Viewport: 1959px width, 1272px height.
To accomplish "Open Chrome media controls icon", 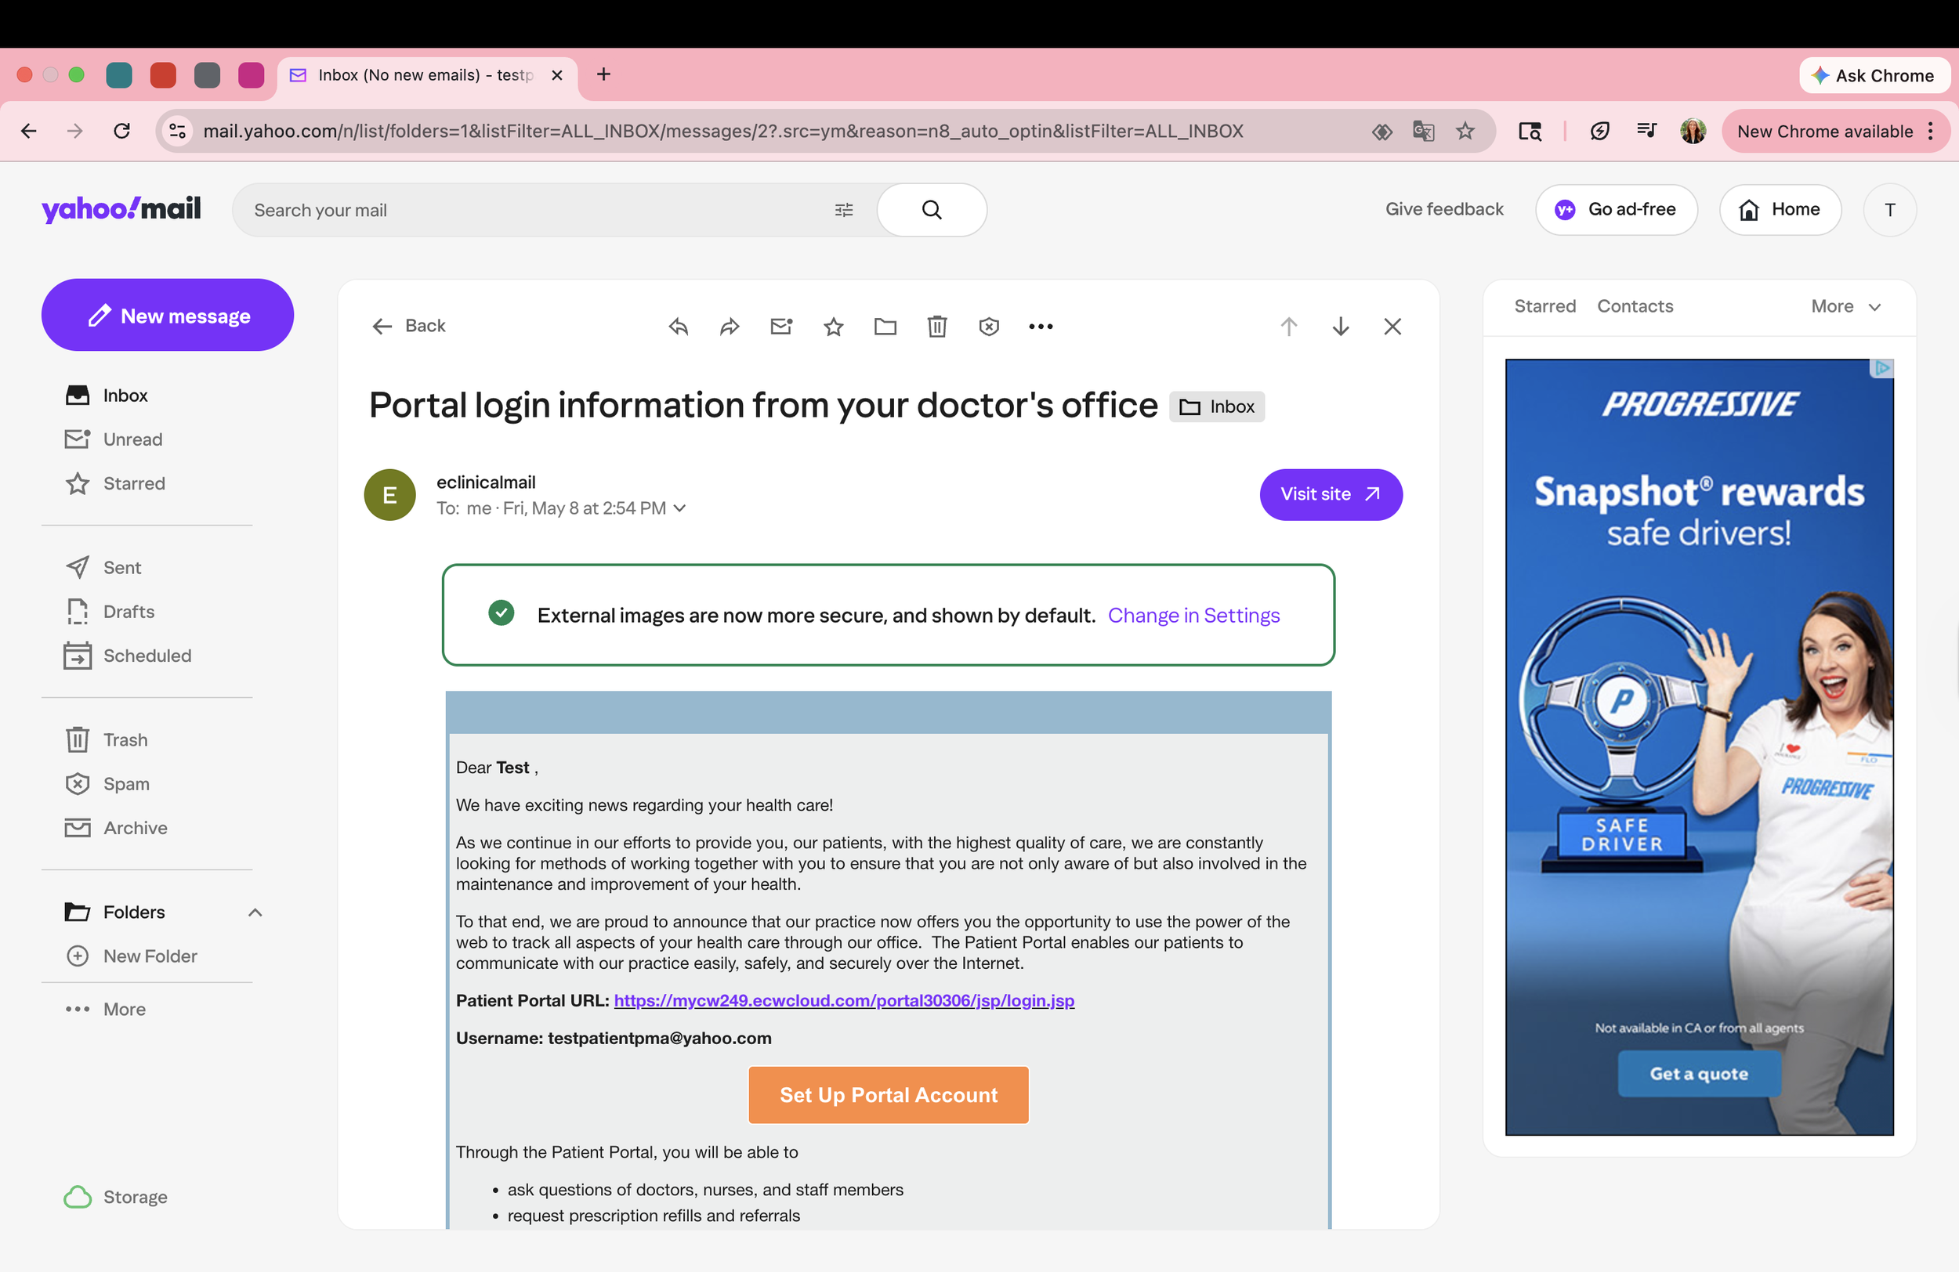I will (x=1646, y=131).
